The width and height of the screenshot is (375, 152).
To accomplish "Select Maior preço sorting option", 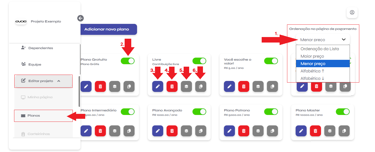I will tap(312, 56).
